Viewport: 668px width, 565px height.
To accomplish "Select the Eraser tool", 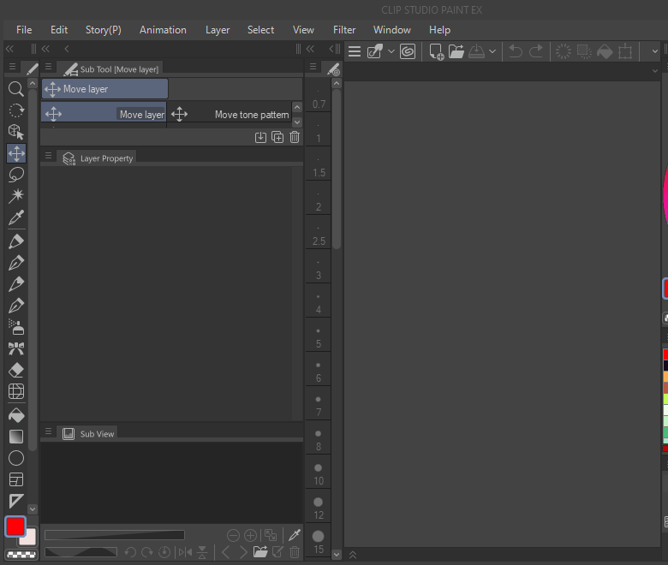I will click(15, 371).
